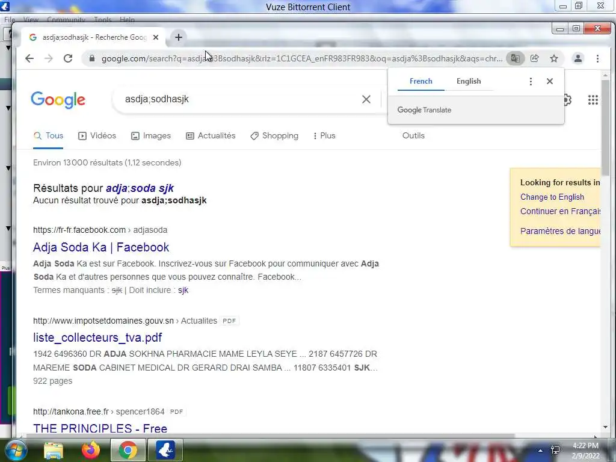This screenshot has width=616, height=462.
Task: Click the taskbar clock showing 4:22 PM
Action: (585, 451)
